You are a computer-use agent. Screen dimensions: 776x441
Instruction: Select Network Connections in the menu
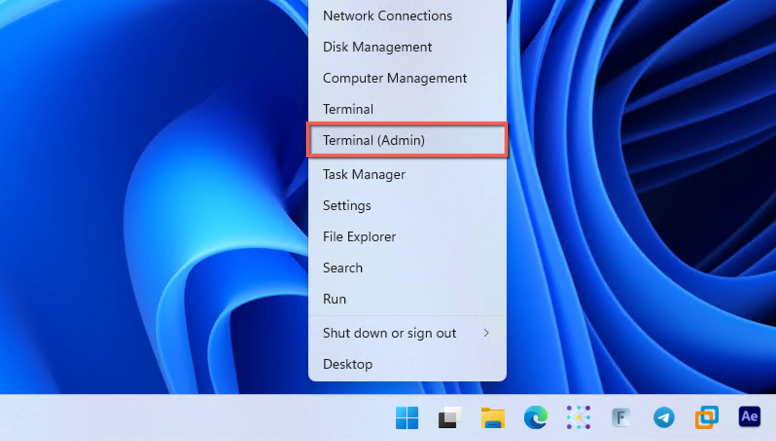coord(407,16)
